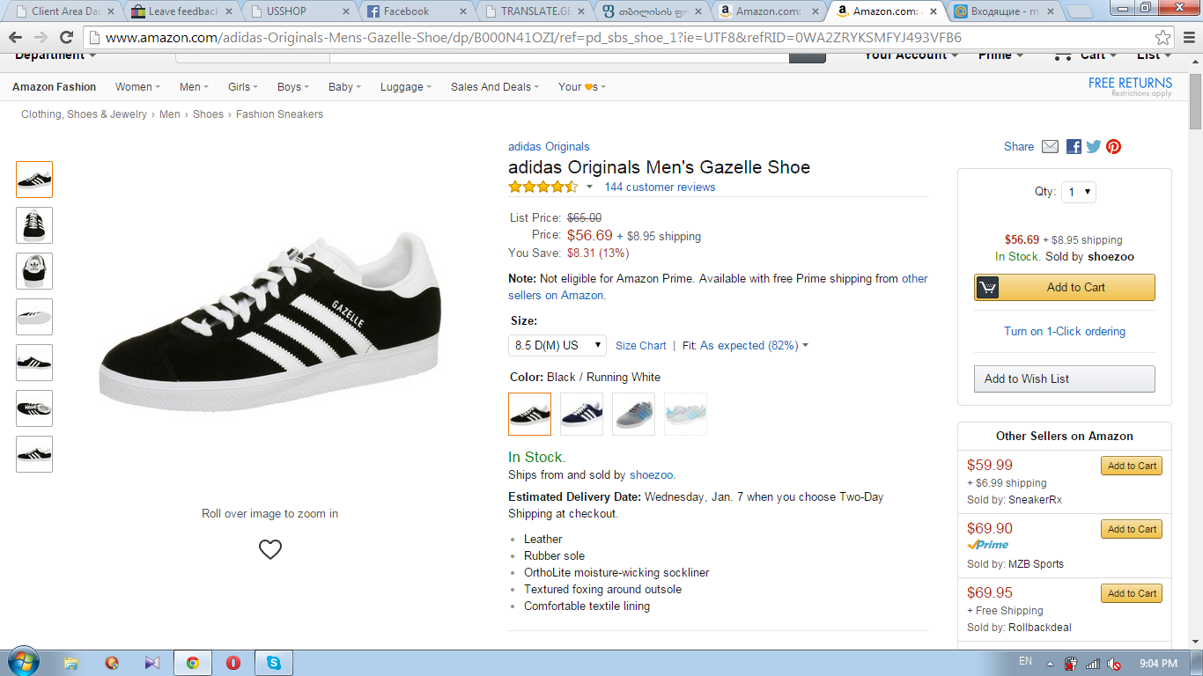The width and height of the screenshot is (1203, 676).
Task: Share on Facebook icon next to Share
Action: click(x=1074, y=147)
